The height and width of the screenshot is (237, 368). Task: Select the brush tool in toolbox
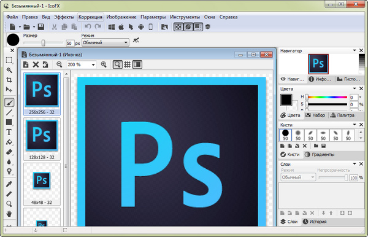tap(9, 103)
